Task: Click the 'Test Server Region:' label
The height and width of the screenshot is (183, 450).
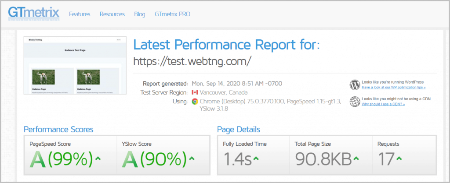Action: [164, 92]
